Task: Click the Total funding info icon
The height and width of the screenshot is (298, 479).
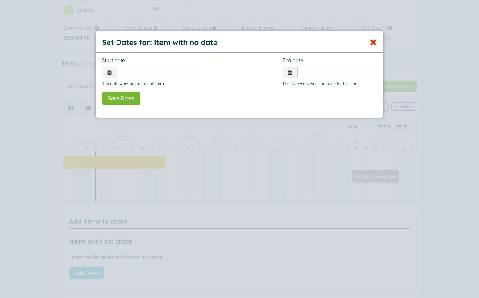Action: point(390,28)
